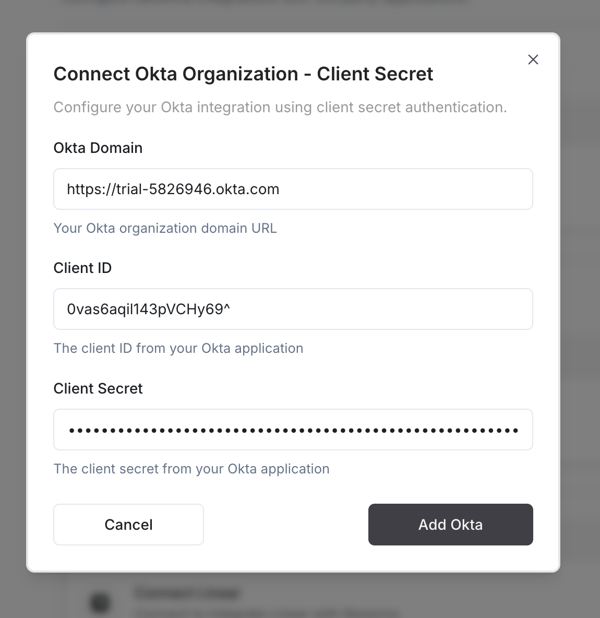Click 'Your Okta organization domain URL' hint
This screenshot has width=600, height=618.
(165, 228)
